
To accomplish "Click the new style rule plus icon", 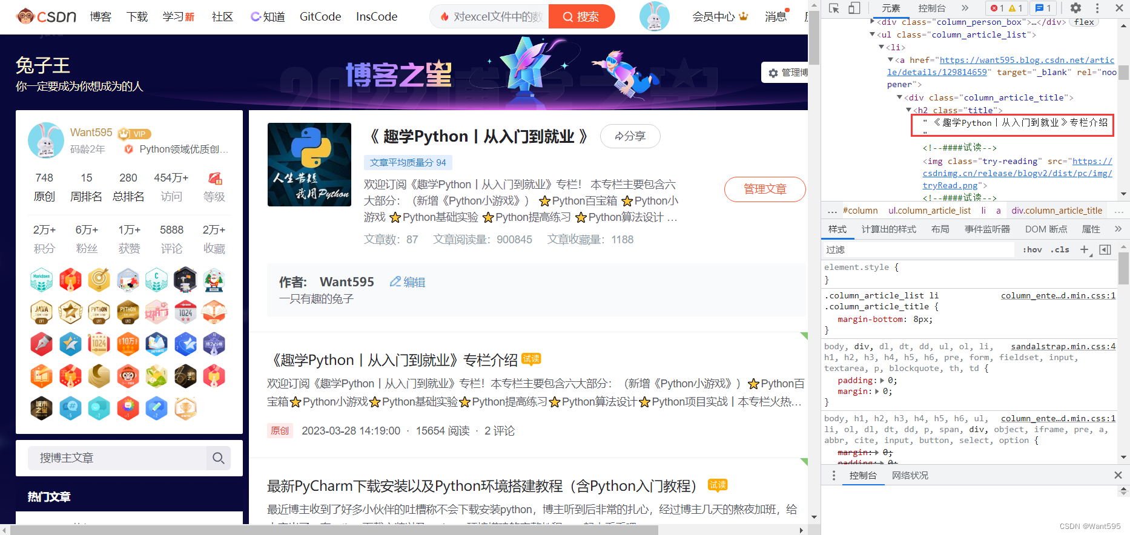I will point(1085,250).
